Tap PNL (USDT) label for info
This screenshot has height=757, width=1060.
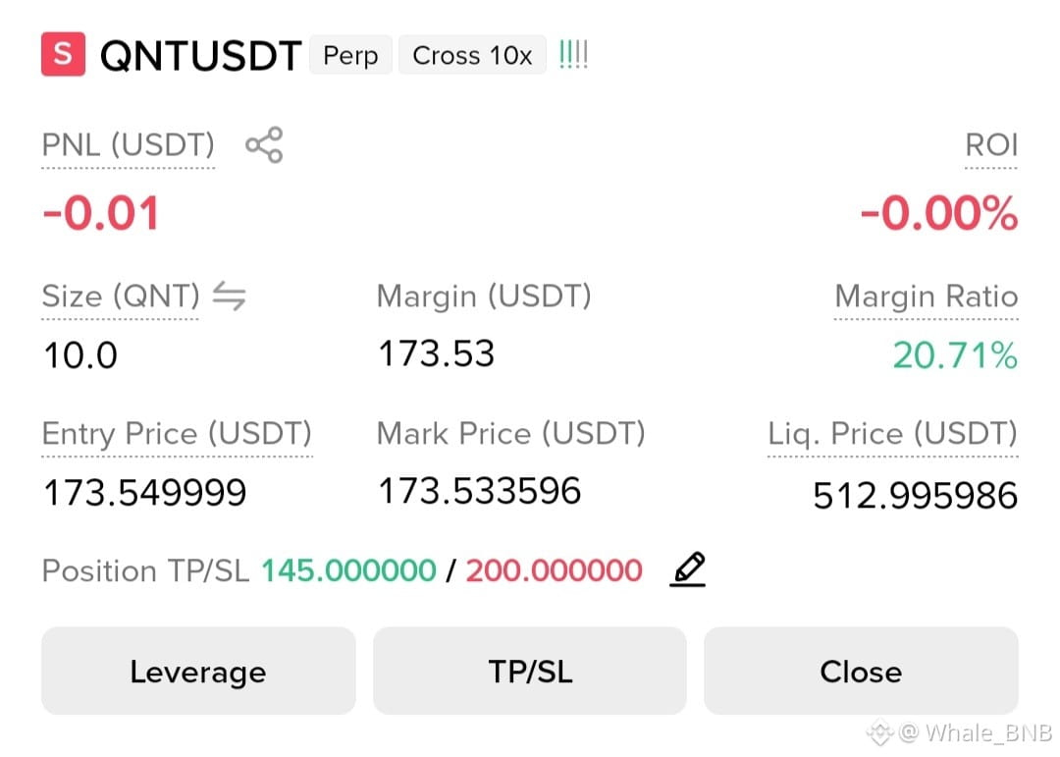129,145
